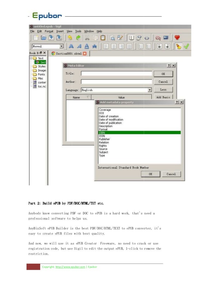Click the Find magnifier icon
The height and width of the screenshot is (282, 199).
112,37
